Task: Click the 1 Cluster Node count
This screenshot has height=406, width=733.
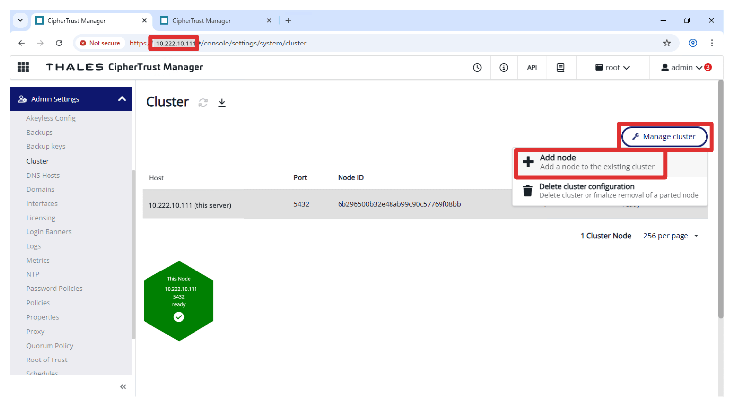Action: pos(606,236)
